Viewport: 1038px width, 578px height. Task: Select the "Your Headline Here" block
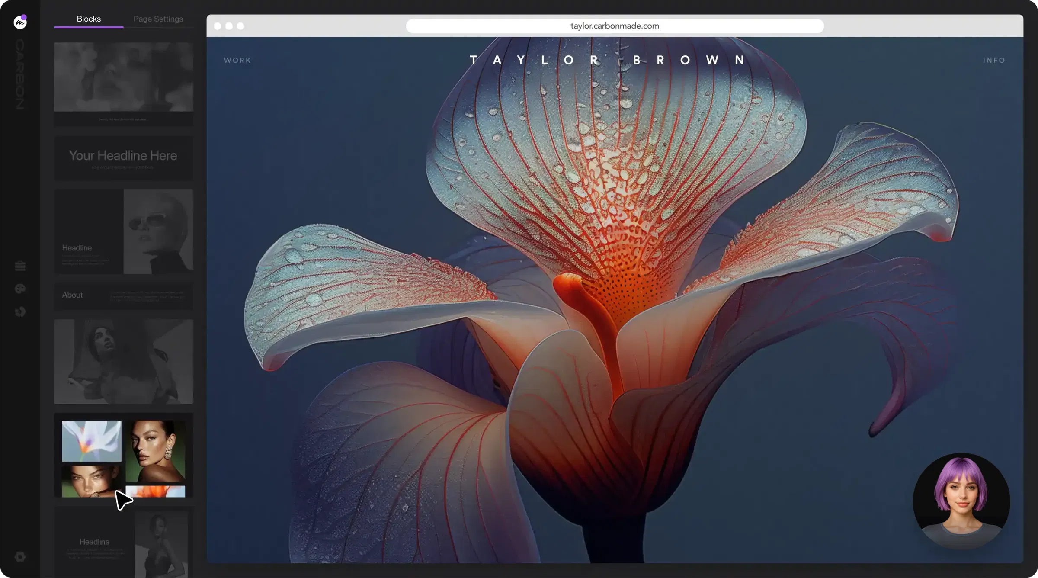(x=123, y=158)
